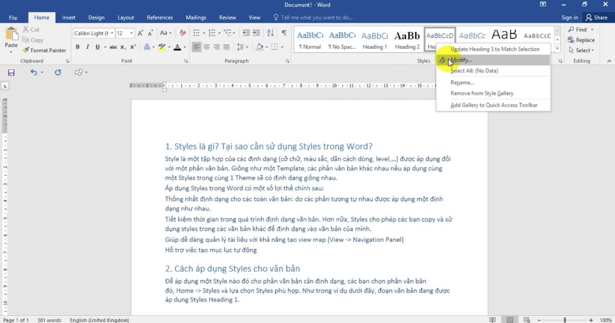
Task: Apply the Numbering list icon
Action: point(212,33)
